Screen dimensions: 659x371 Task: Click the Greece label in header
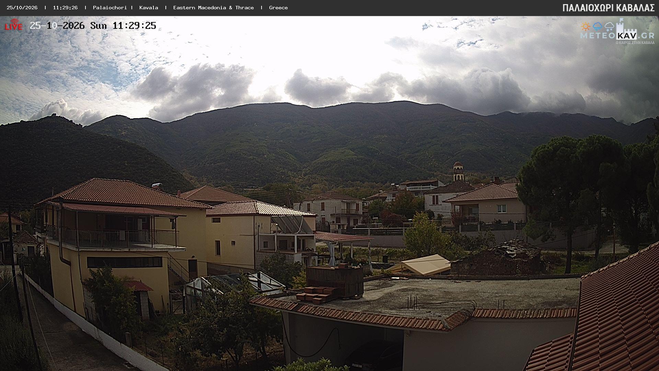[x=278, y=8]
